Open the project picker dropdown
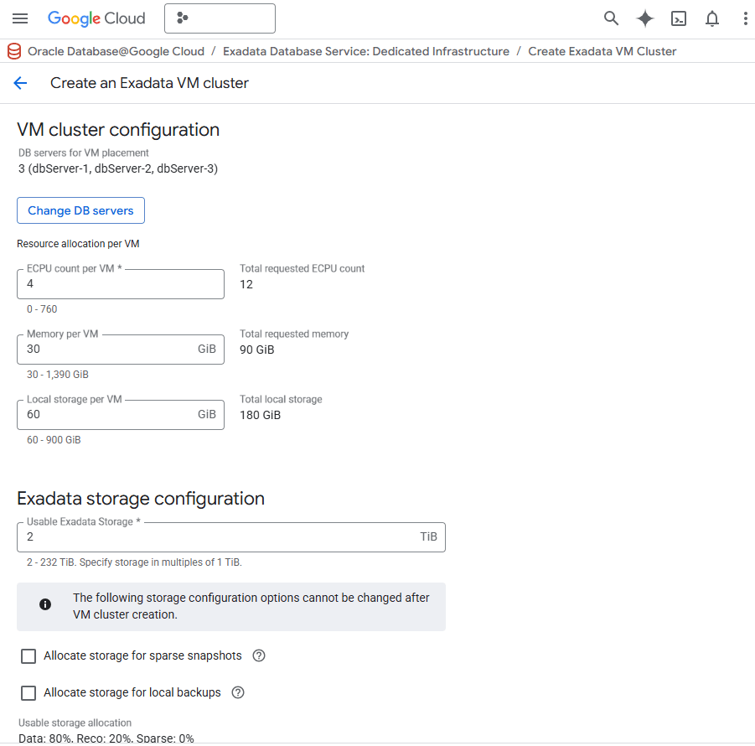Viewport: 755px width, 746px height. (220, 18)
